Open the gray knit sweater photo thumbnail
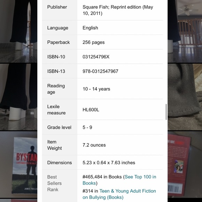 (185, 97)
